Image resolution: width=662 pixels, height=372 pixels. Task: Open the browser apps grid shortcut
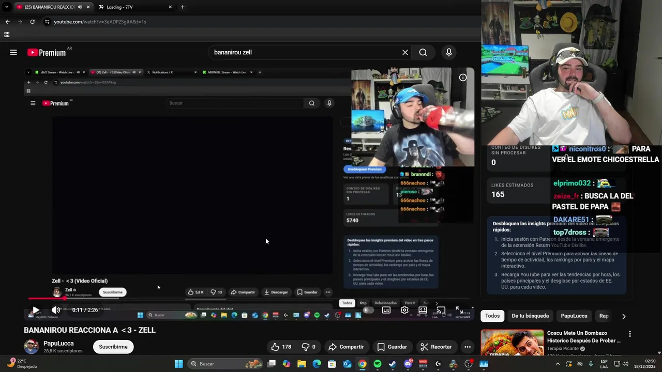7,35
